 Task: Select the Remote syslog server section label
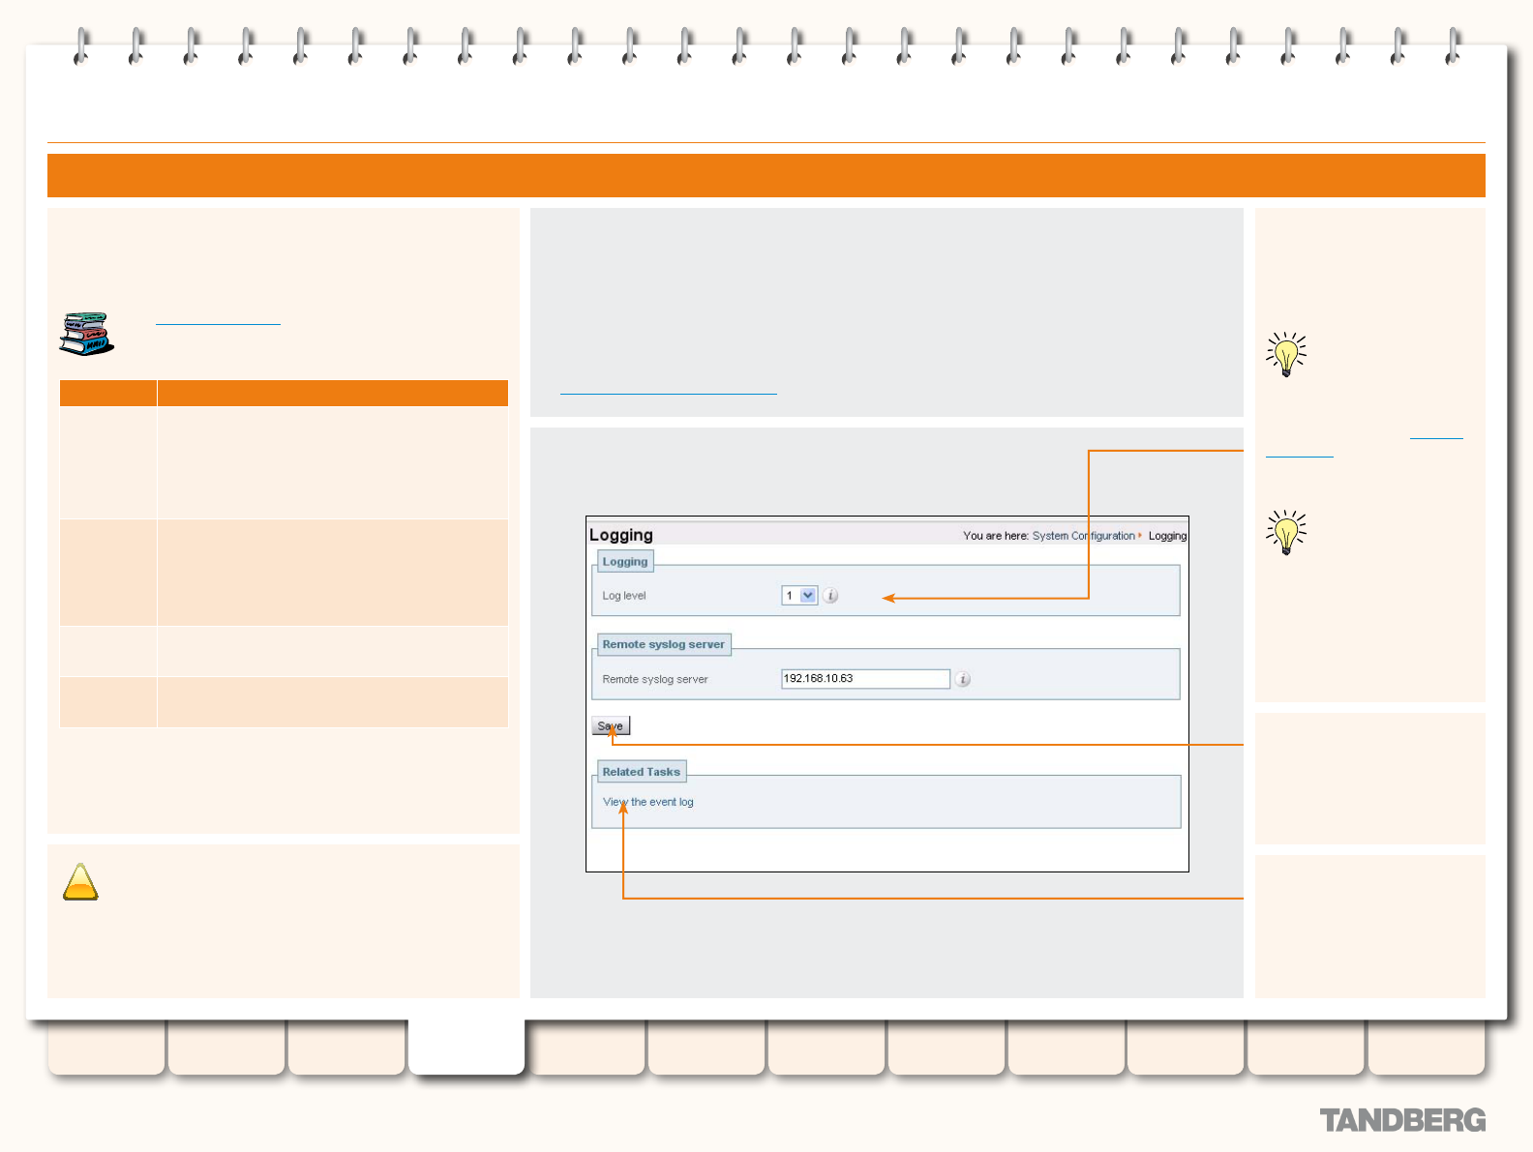pyautogui.click(x=663, y=644)
